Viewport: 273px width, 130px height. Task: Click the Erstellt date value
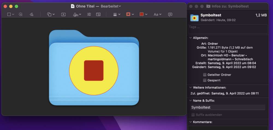tap(232, 63)
